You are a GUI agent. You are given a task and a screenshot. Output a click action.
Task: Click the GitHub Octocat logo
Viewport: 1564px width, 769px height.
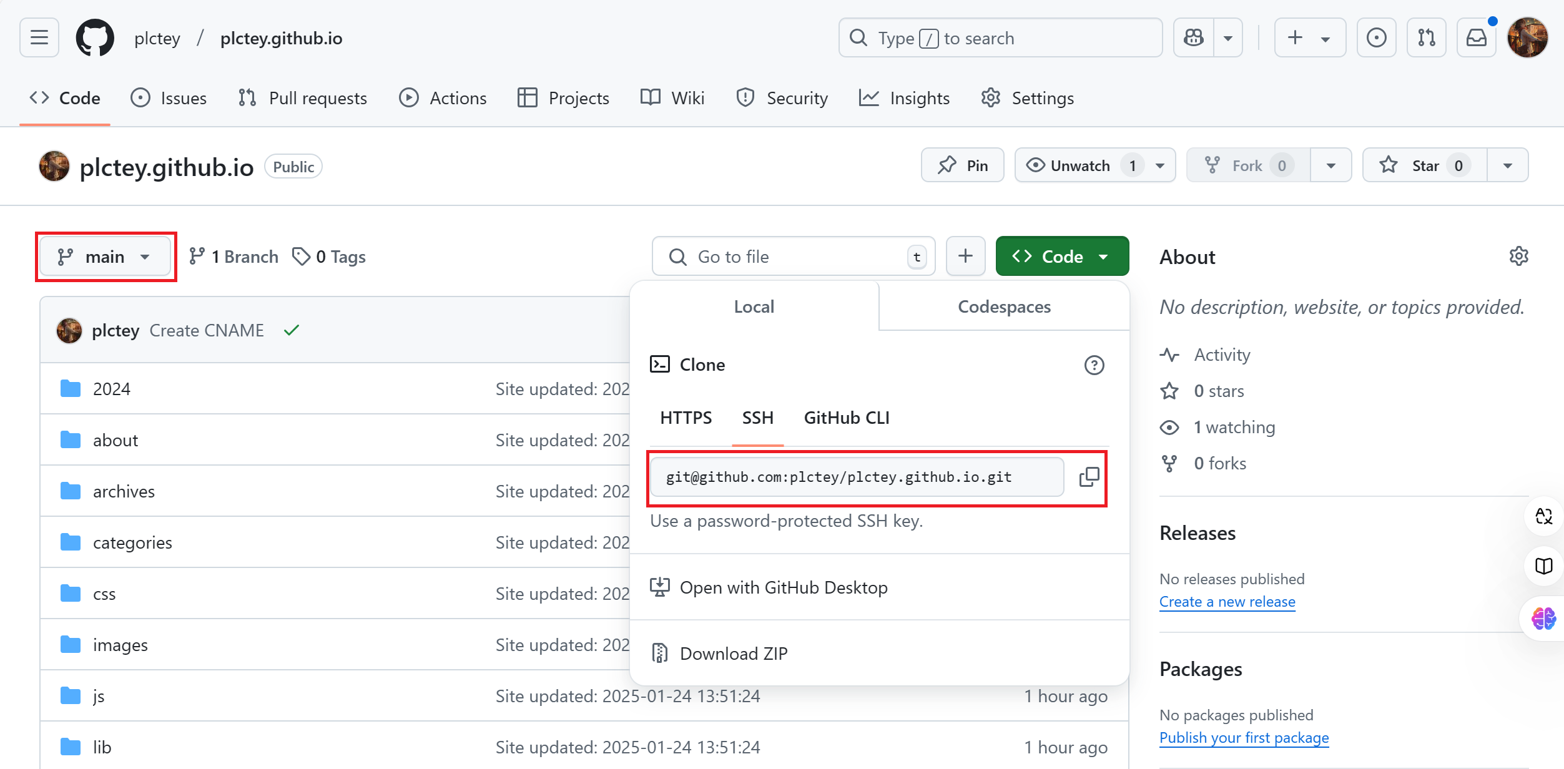point(95,38)
